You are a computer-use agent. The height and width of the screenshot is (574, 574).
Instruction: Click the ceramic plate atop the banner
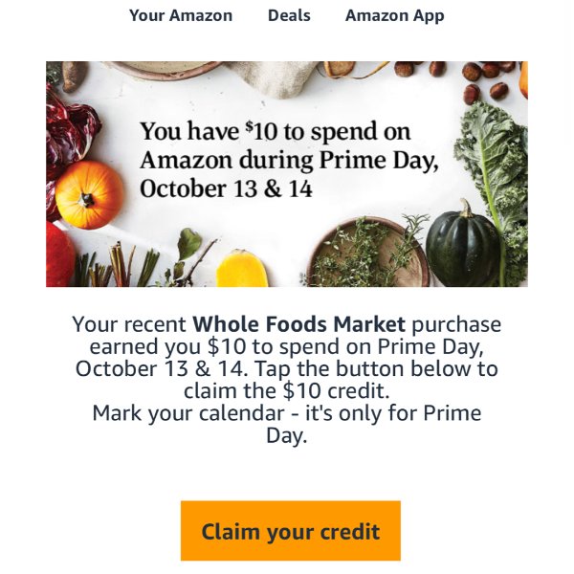click(165, 70)
